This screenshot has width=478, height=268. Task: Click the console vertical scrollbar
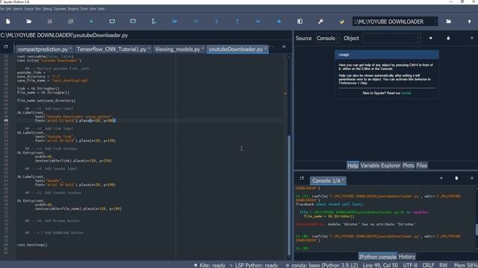click(x=477, y=229)
